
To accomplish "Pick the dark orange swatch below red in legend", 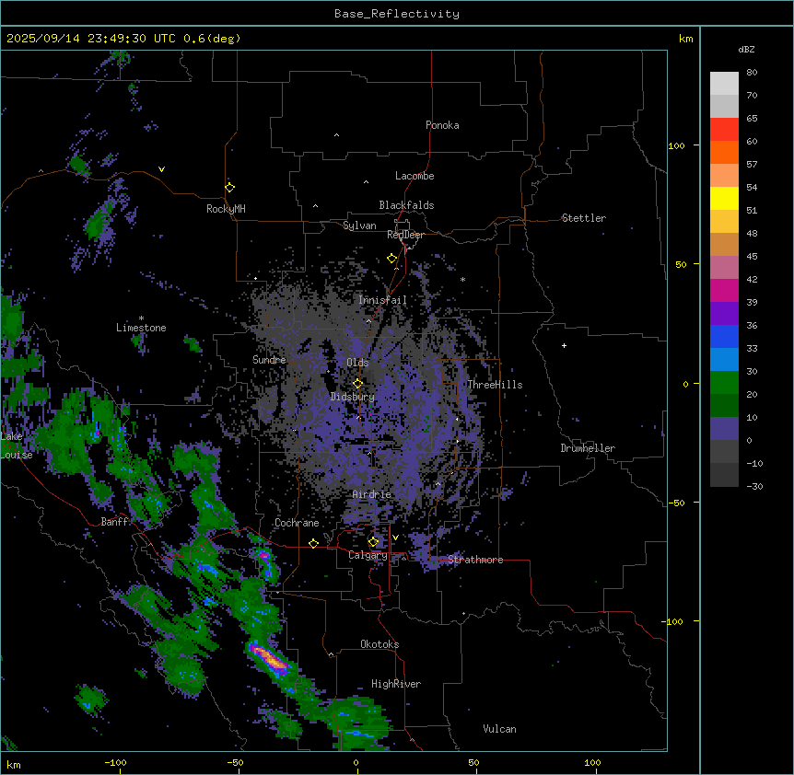I will (x=724, y=152).
